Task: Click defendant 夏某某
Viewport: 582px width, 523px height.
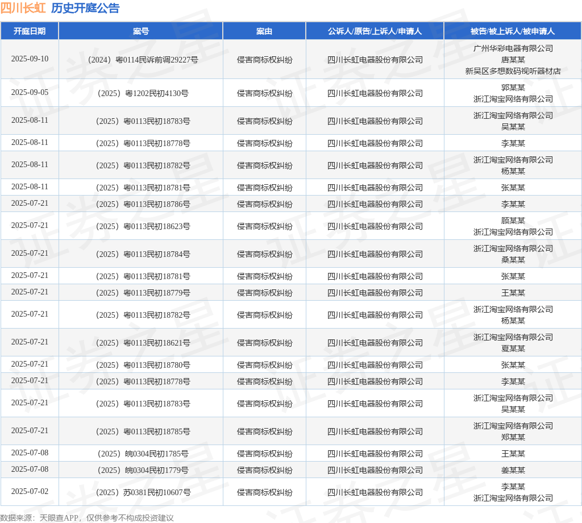Action: click(x=513, y=348)
